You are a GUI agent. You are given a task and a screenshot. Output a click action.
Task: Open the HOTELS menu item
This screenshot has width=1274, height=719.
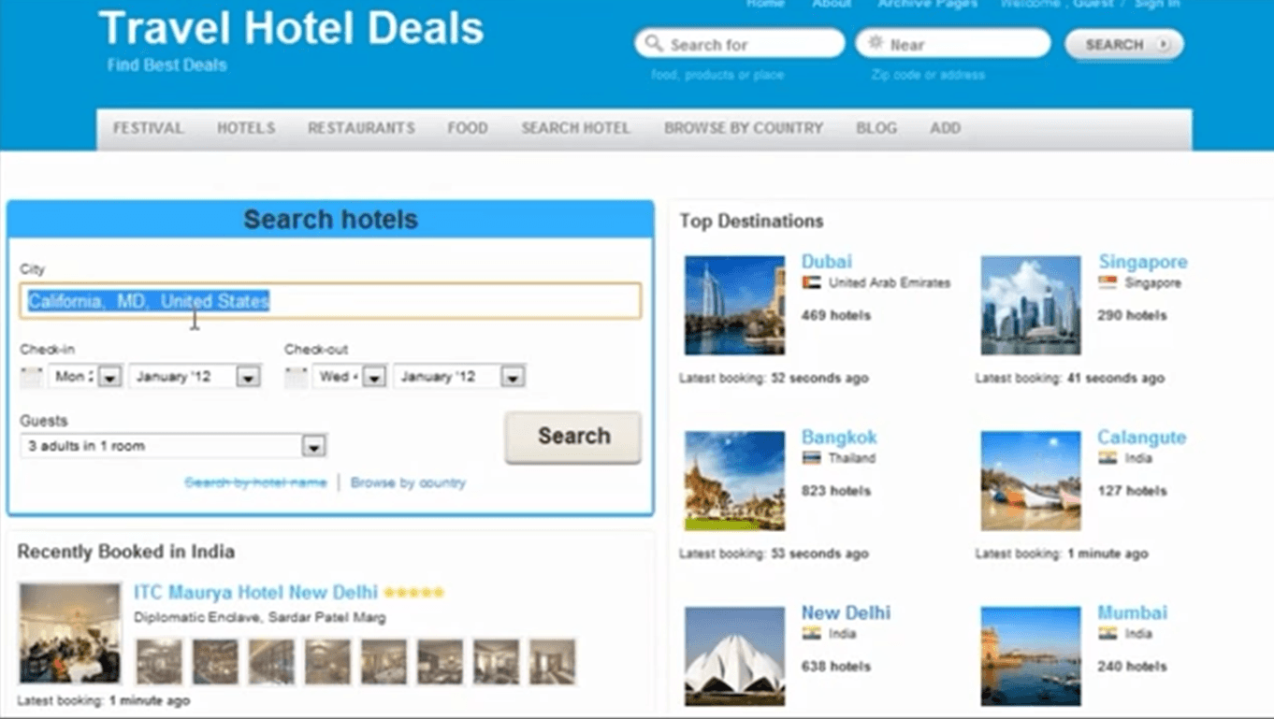(246, 128)
